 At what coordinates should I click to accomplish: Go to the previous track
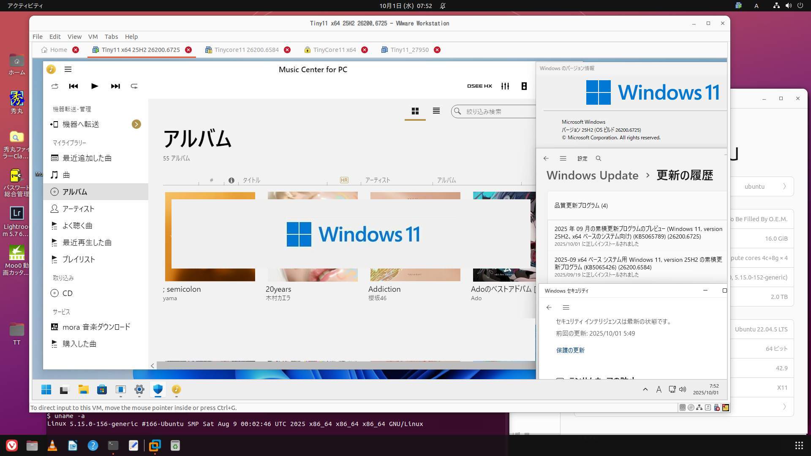(73, 86)
